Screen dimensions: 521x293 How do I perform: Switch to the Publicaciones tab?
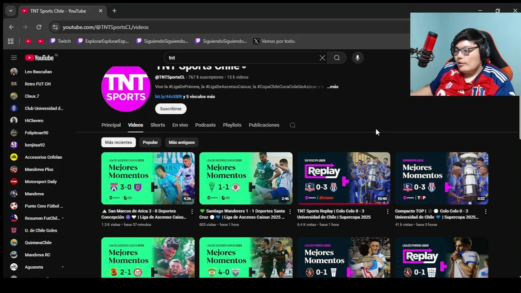264,125
